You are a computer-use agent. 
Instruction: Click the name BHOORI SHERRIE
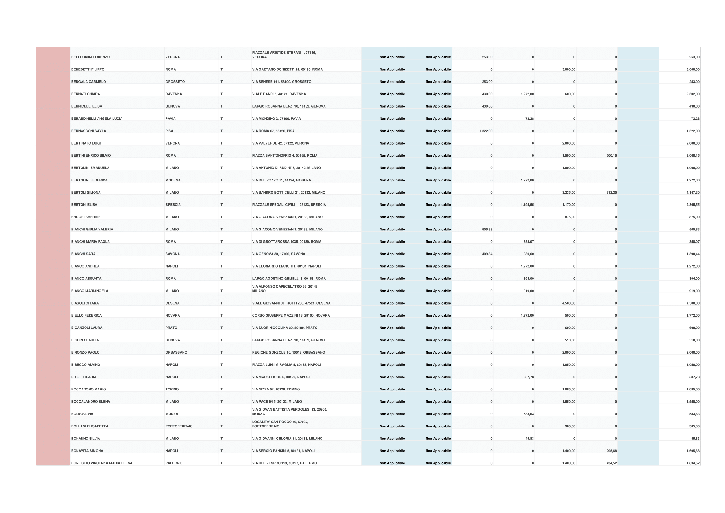pos(86,217)
